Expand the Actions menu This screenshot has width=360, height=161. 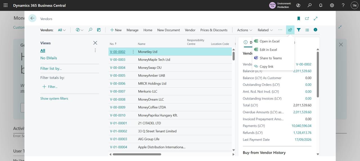[x=245, y=30]
